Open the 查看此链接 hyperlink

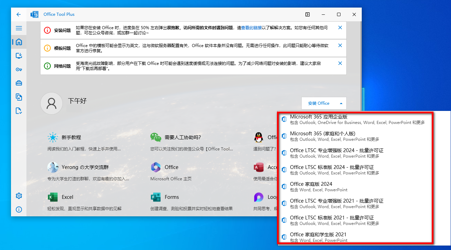[251, 28]
